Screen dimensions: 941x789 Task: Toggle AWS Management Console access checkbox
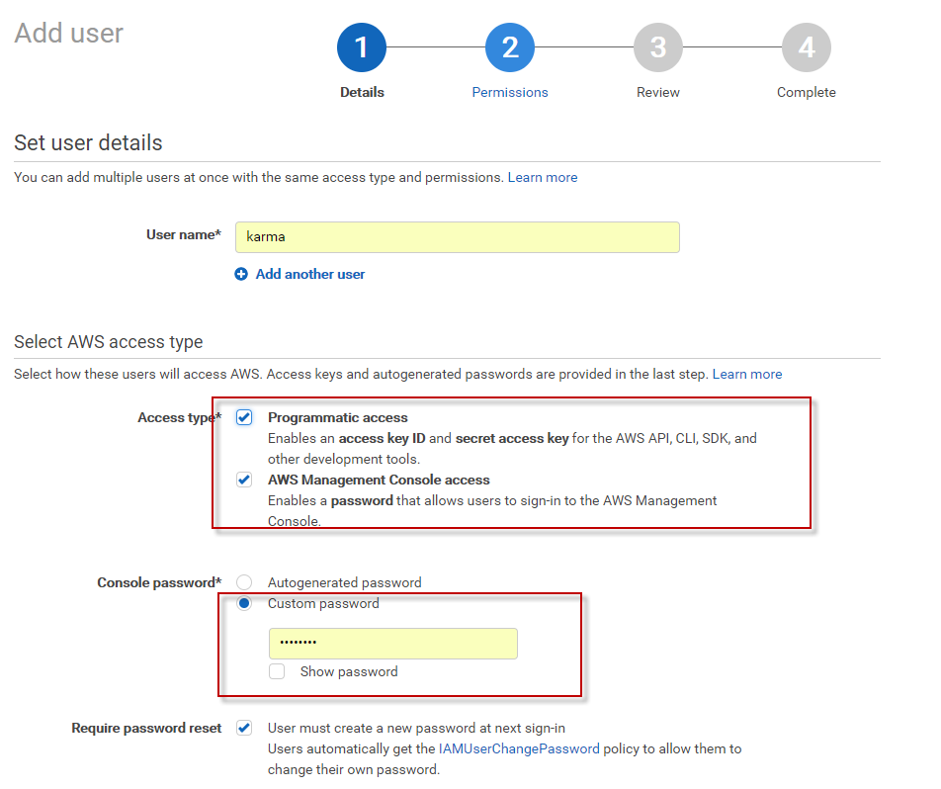pos(244,480)
